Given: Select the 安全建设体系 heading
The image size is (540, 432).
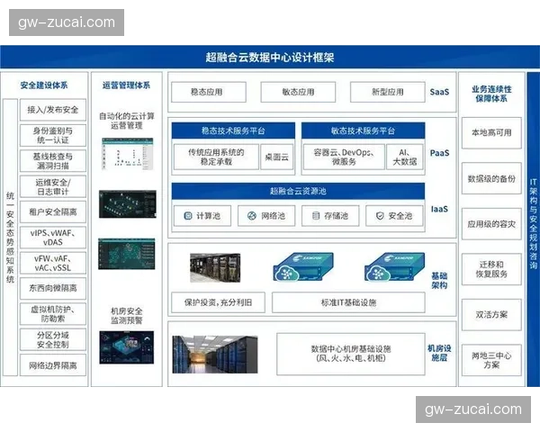Looking at the screenshot, I should click(x=44, y=85).
